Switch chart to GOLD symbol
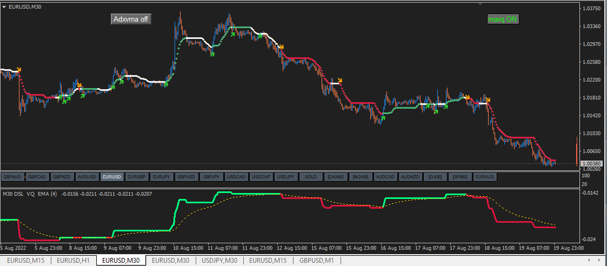This screenshot has height=266, width=607. (x=310, y=177)
